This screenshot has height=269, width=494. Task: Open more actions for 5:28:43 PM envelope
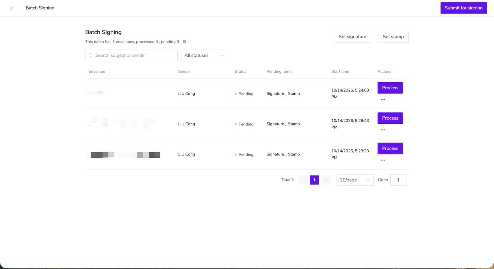click(383, 130)
